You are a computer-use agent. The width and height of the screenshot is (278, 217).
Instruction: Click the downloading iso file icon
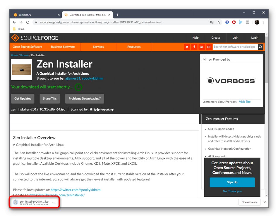click(16, 202)
